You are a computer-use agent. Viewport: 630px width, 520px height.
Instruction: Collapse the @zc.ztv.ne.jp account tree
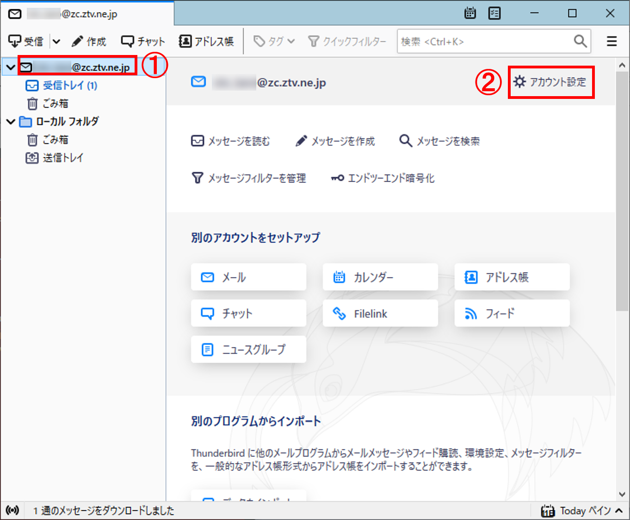[11, 67]
